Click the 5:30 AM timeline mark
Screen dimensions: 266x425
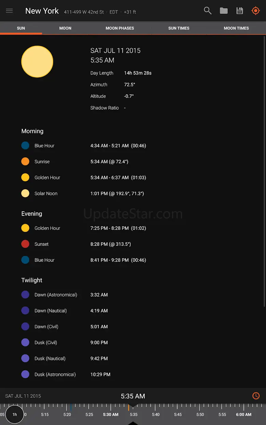tap(111, 414)
